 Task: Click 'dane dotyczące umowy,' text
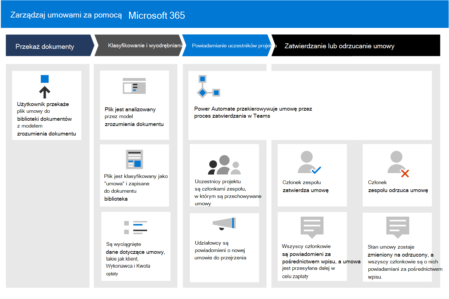tap(135, 252)
